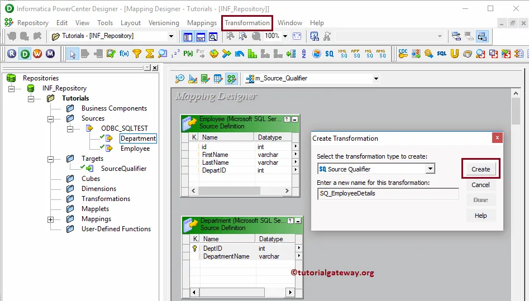Screen dimensions: 529x301
Task: Add a Sequence Generator 123 icon
Action: [175, 54]
